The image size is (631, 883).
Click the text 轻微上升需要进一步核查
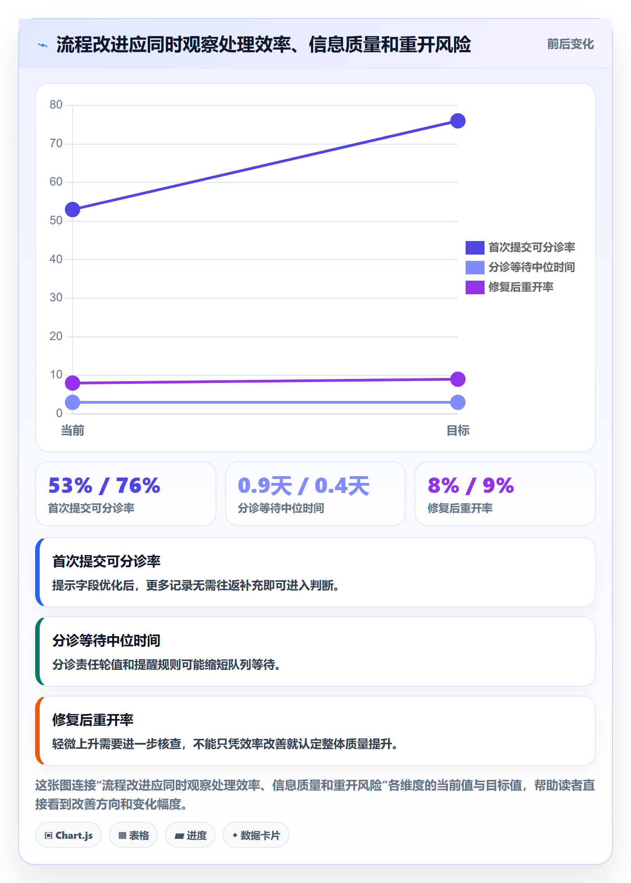(117, 744)
